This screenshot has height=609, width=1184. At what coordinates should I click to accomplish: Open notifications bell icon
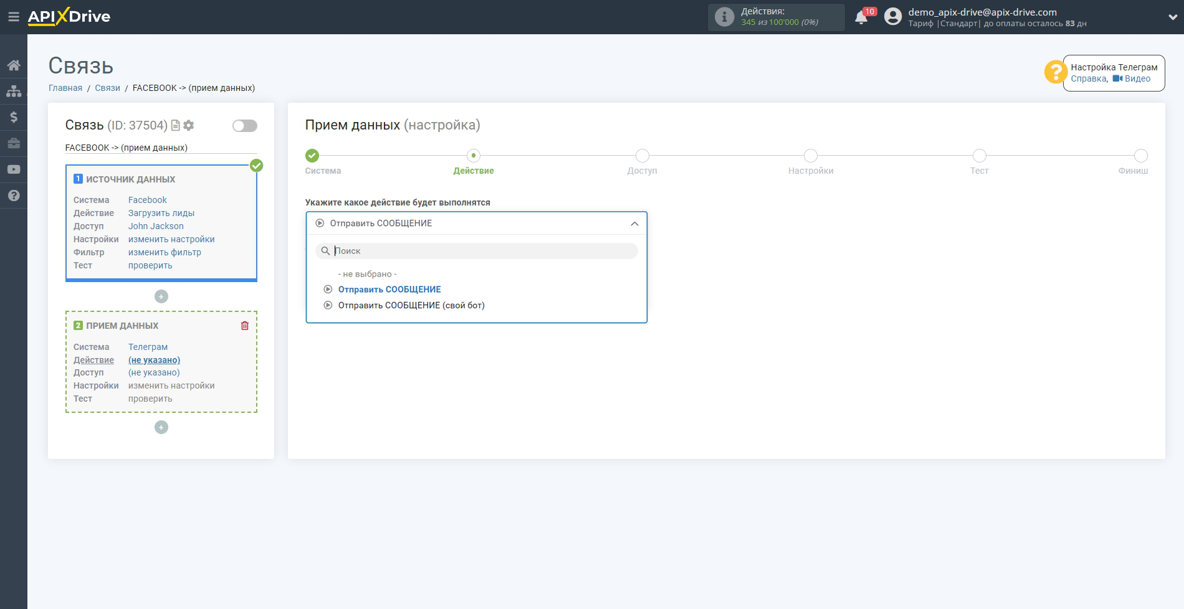(x=861, y=17)
